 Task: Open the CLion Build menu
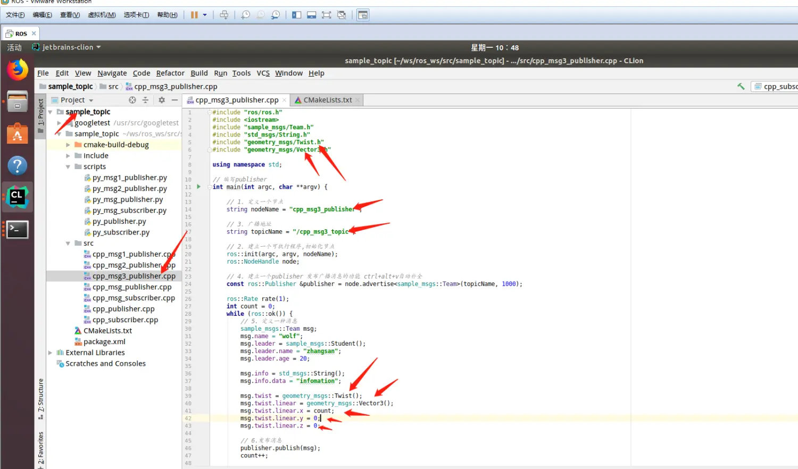[199, 73]
